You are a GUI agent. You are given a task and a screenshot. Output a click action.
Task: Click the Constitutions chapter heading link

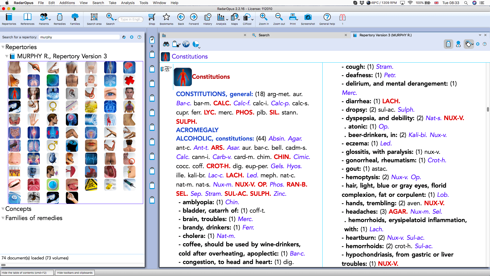coord(211,76)
